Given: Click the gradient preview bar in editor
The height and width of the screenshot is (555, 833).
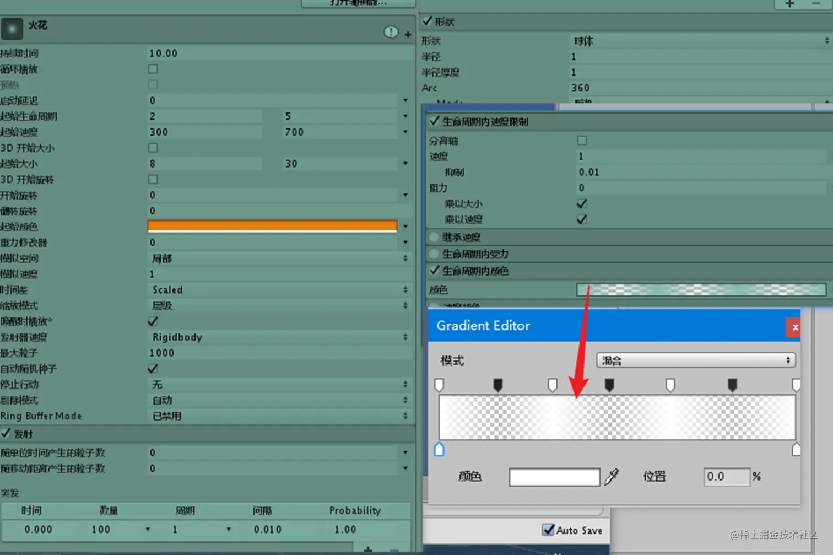Looking at the screenshot, I should (x=617, y=417).
